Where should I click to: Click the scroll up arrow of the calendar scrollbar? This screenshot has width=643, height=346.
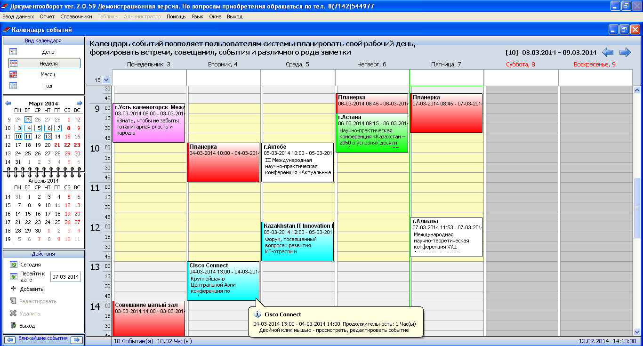click(638, 90)
